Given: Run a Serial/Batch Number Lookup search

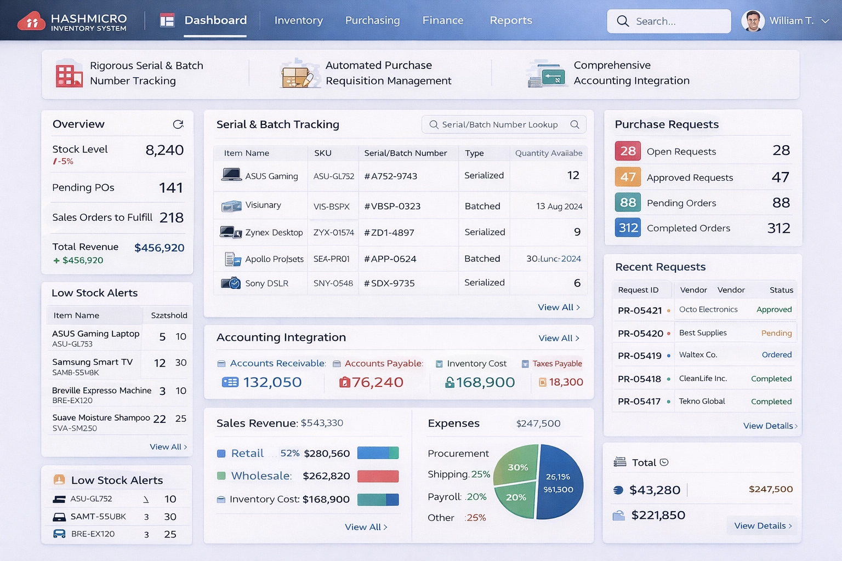Looking at the screenshot, I should [x=574, y=124].
